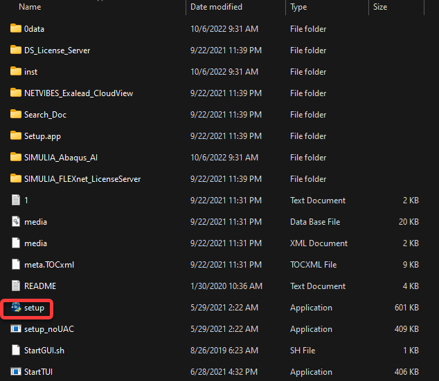Image resolution: width=439 pixels, height=381 pixels.
Task: Click the 9 KB size of meta.TOCxml
Action: (x=411, y=265)
